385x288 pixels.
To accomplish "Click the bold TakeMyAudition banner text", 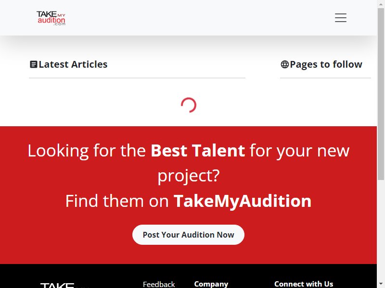I will tap(243, 201).
